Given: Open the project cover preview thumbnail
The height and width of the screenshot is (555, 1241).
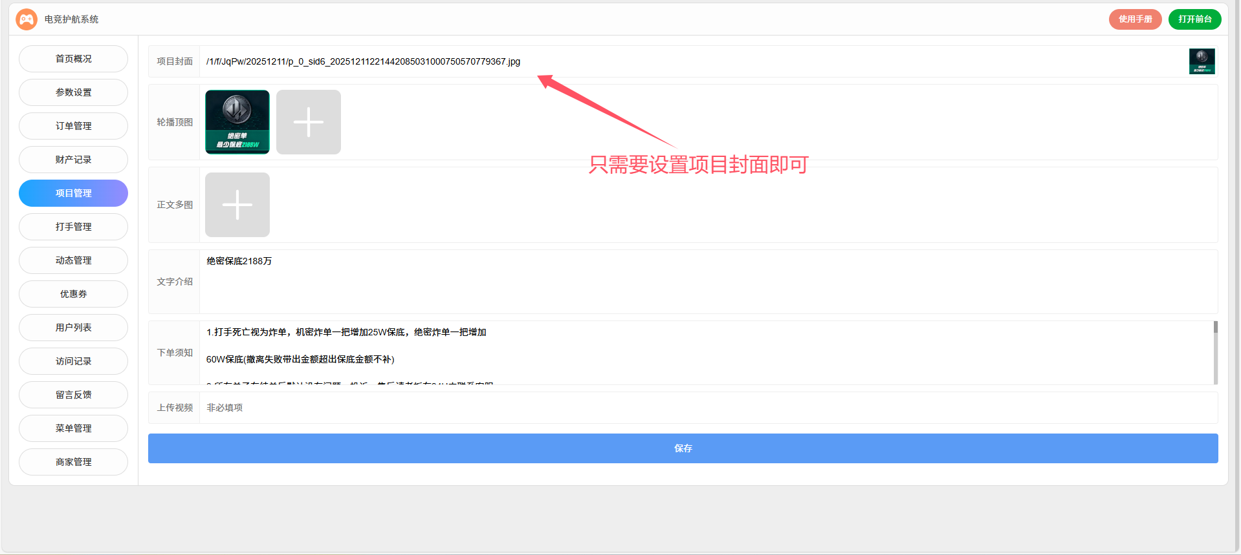Looking at the screenshot, I should tap(1202, 61).
